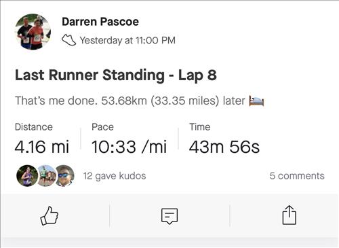The image size is (339, 248).
Task: Click the Distance label
Action: pyautogui.click(x=34, y=127)
